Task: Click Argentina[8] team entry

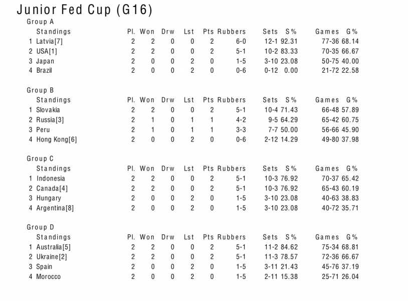Action: 55,208
